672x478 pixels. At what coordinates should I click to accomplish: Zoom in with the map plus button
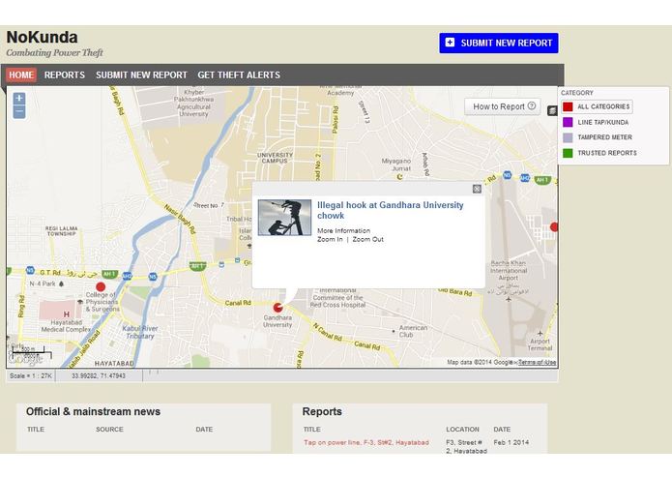tap(19, 99)
